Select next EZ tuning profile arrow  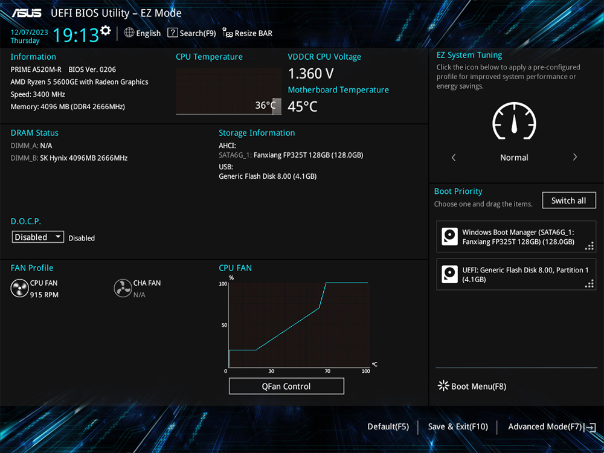(574, 157)
